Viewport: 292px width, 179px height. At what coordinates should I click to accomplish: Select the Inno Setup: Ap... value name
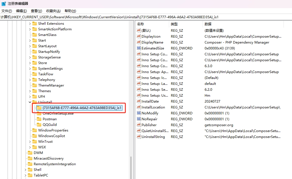(x=155, y=72)
